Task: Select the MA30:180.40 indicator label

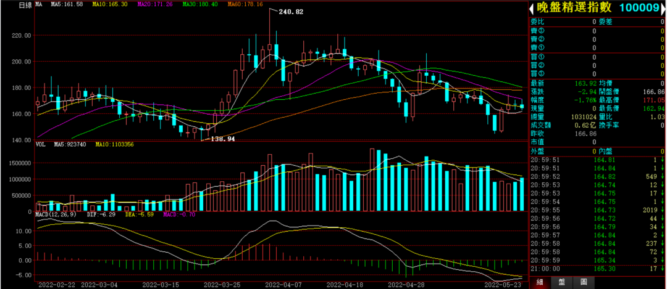Action: [201, 5]
